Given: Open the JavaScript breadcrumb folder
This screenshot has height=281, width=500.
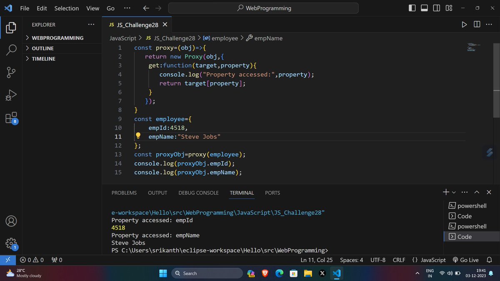Looking at the screenshot, I should tap(123, 38).
